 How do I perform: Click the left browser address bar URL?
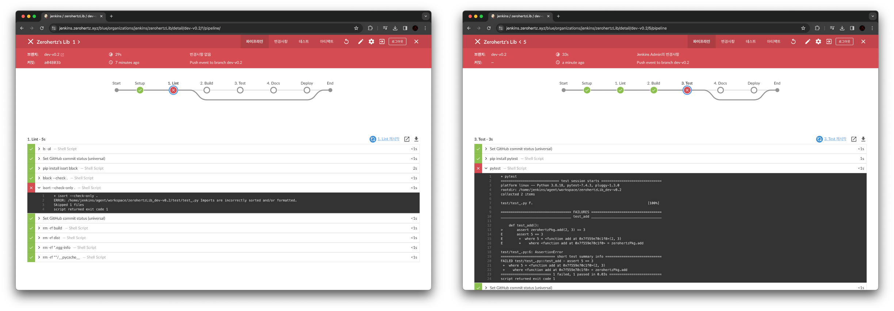click(140, 28)
